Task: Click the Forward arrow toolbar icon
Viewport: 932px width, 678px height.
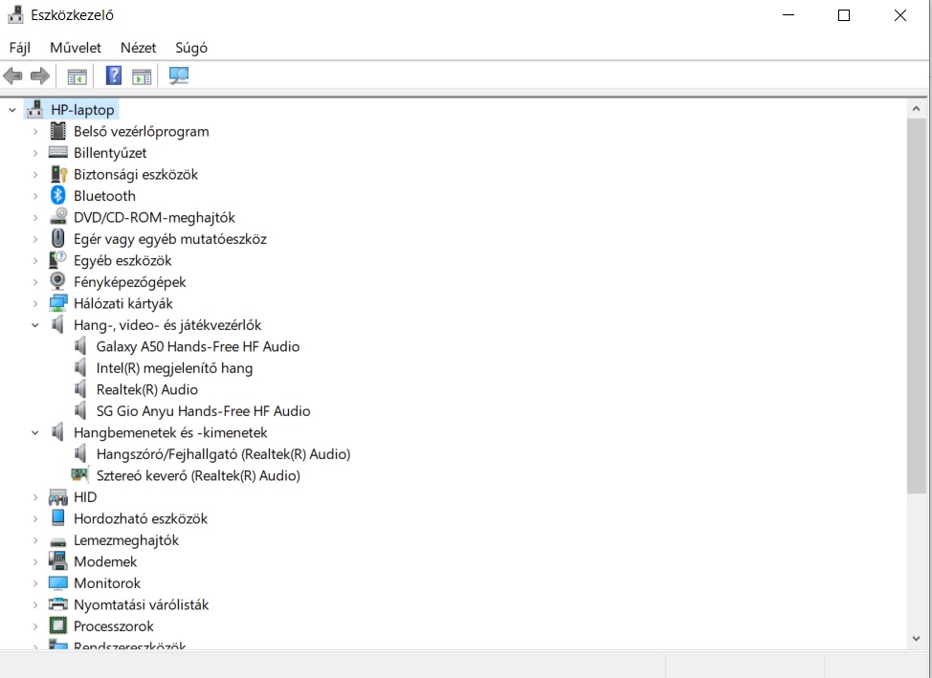Action: pyautogui.click(x=40, y=77)
